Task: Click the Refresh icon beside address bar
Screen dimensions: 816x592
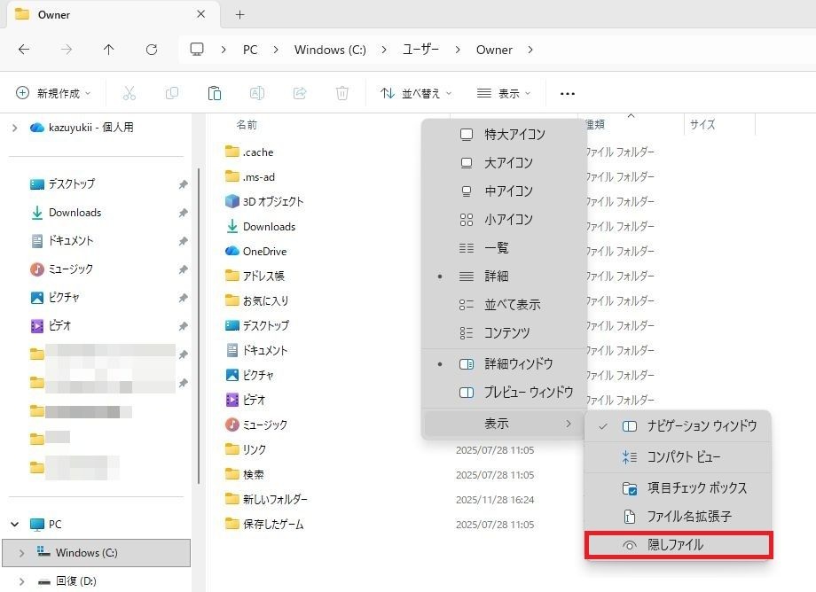Action: (x=152, y=50)
